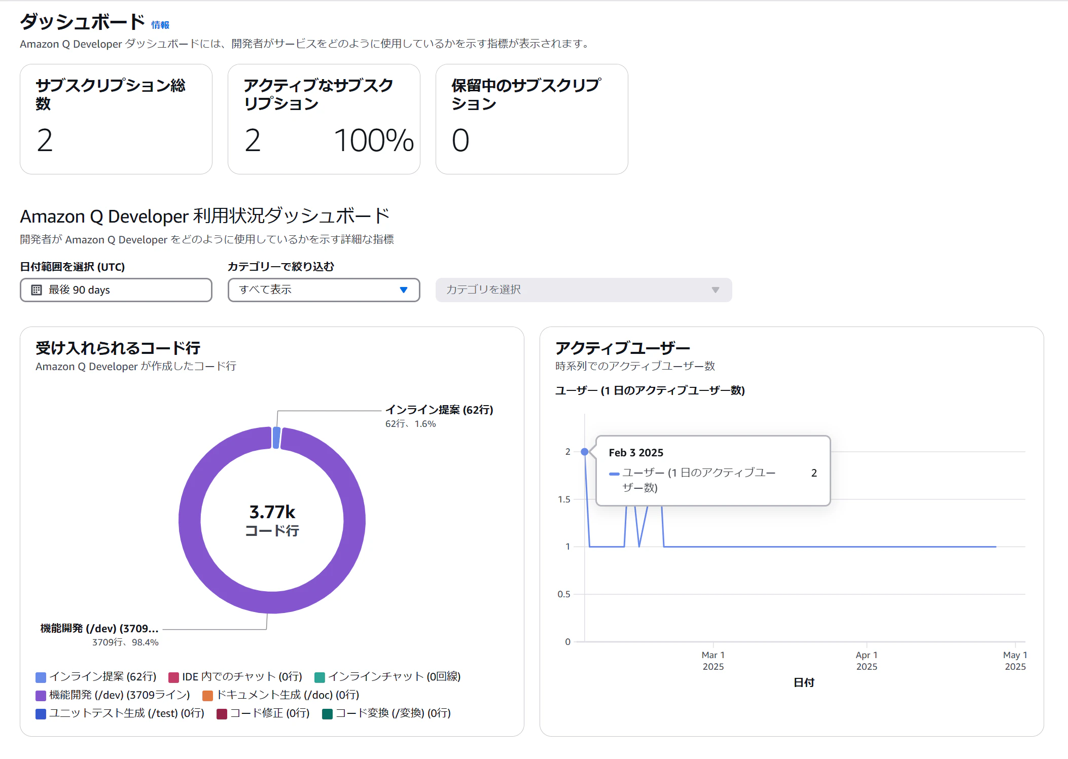Toggle ユニットテスト生成 (/test) legend entry

pyautogui.click(x=120, y=713)
